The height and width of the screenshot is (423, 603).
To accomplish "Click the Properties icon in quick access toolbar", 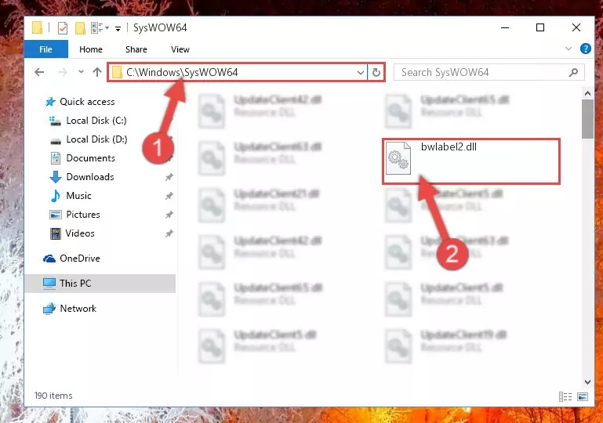I will pos(63,28).
